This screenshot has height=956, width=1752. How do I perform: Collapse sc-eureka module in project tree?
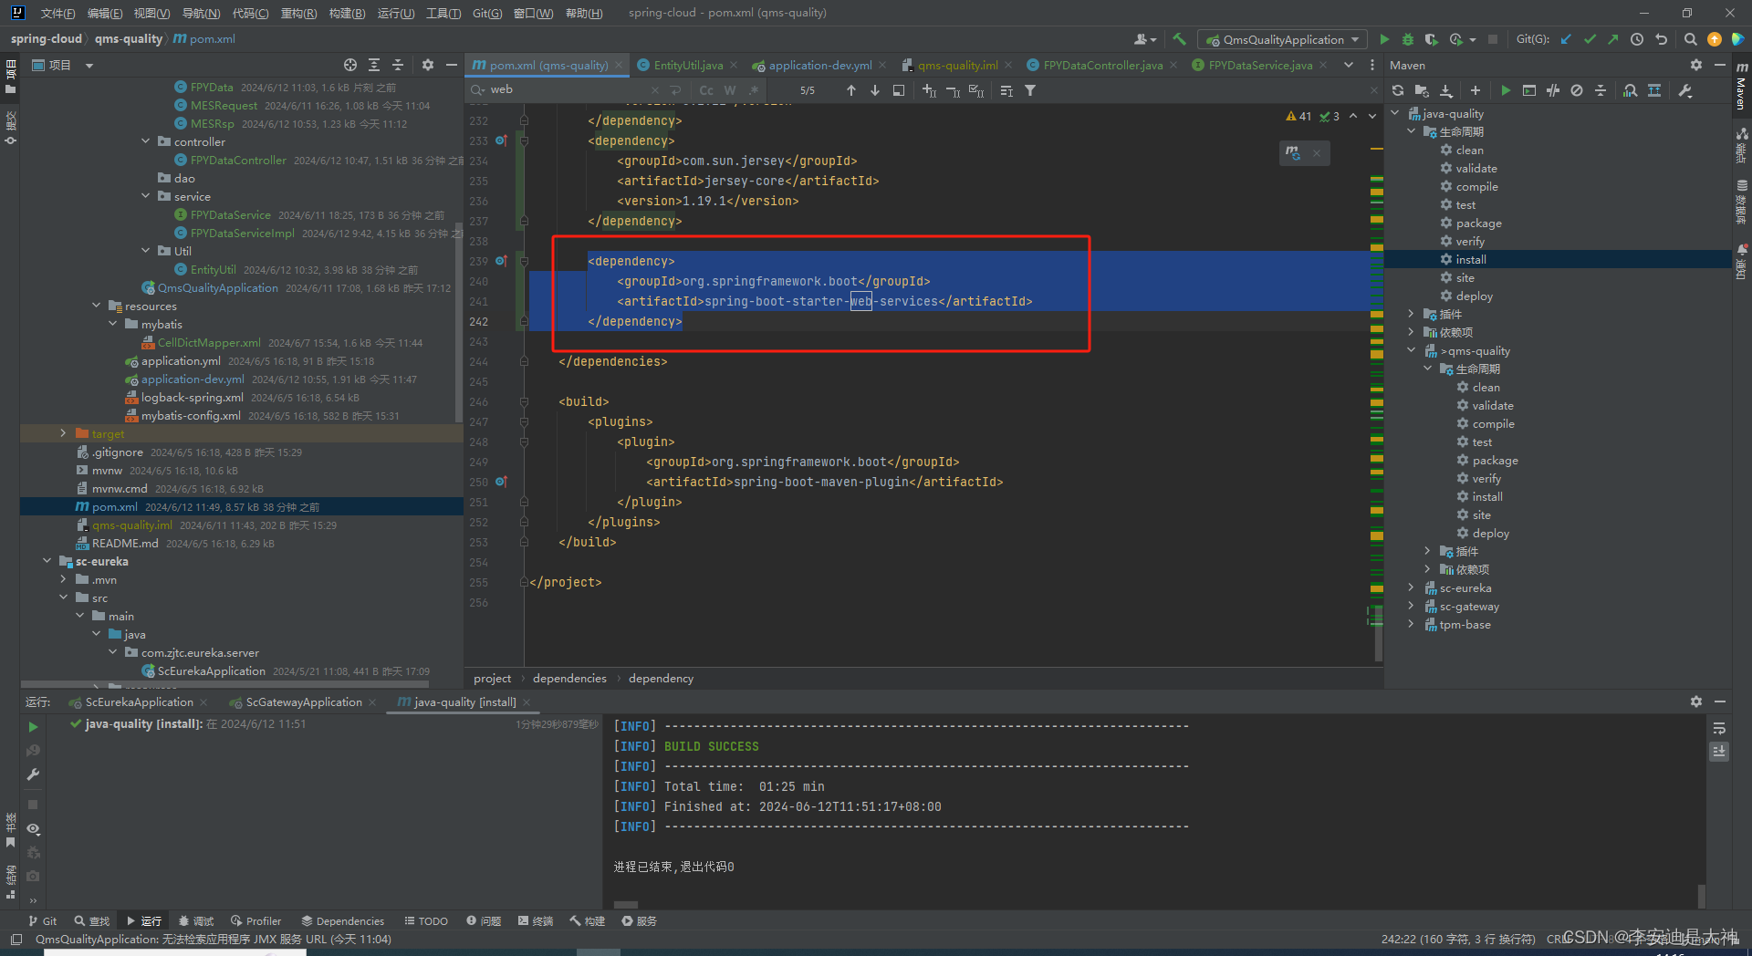pos(47,561)
